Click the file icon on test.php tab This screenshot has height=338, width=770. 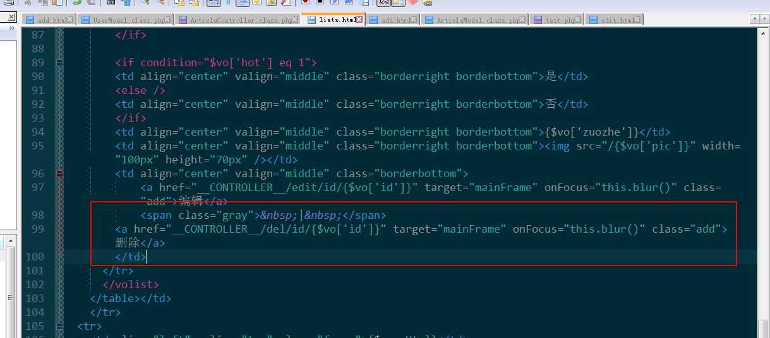(x=538, y=20)
